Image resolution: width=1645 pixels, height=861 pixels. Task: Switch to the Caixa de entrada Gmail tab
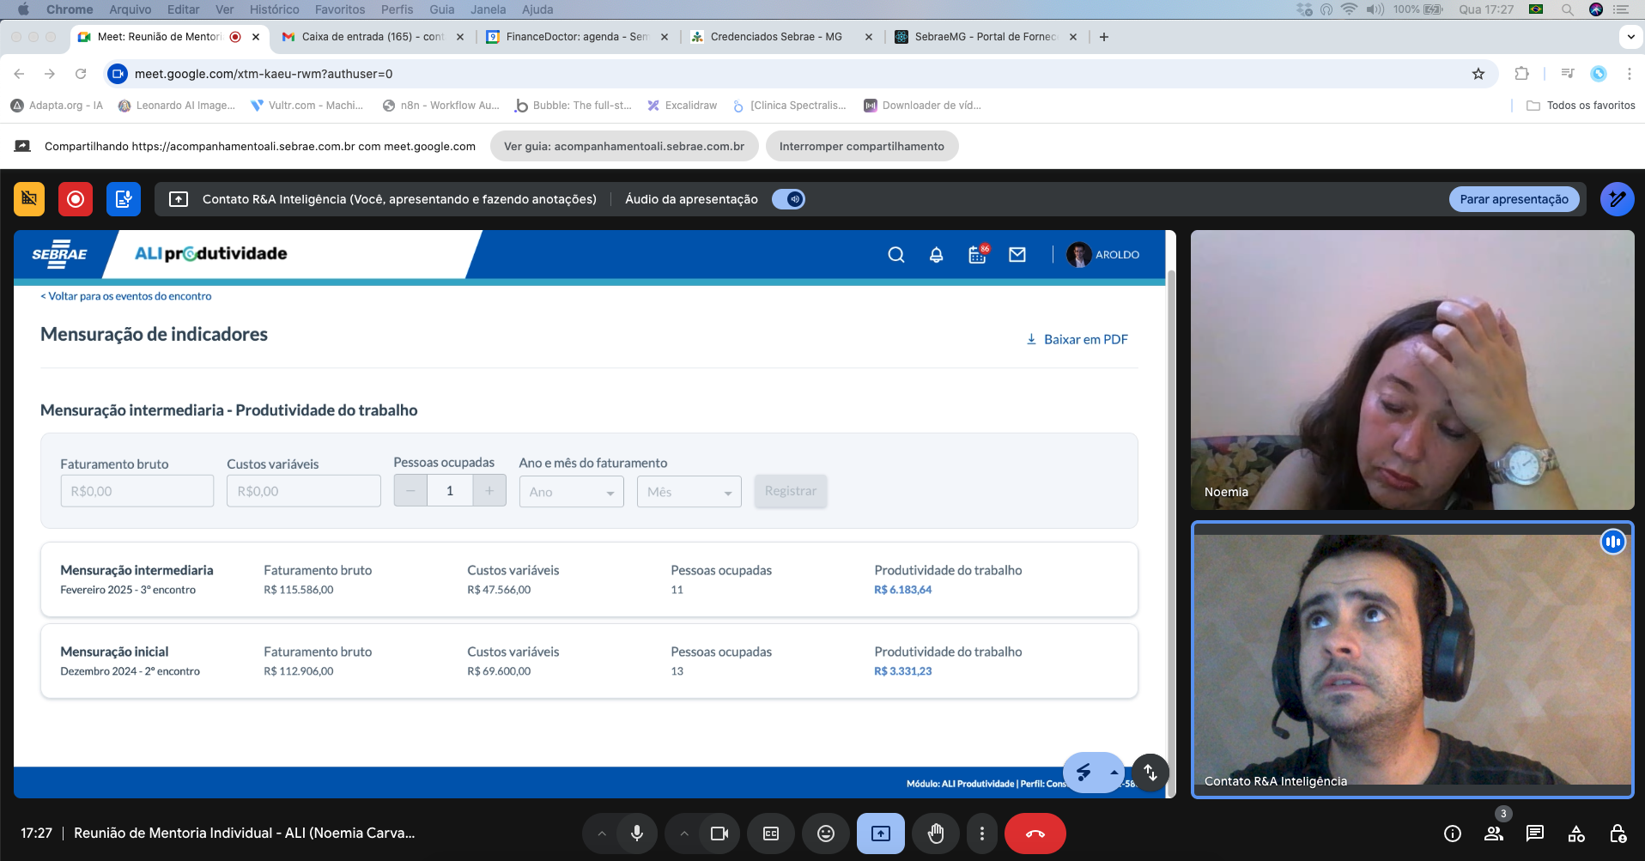point(373,37)
